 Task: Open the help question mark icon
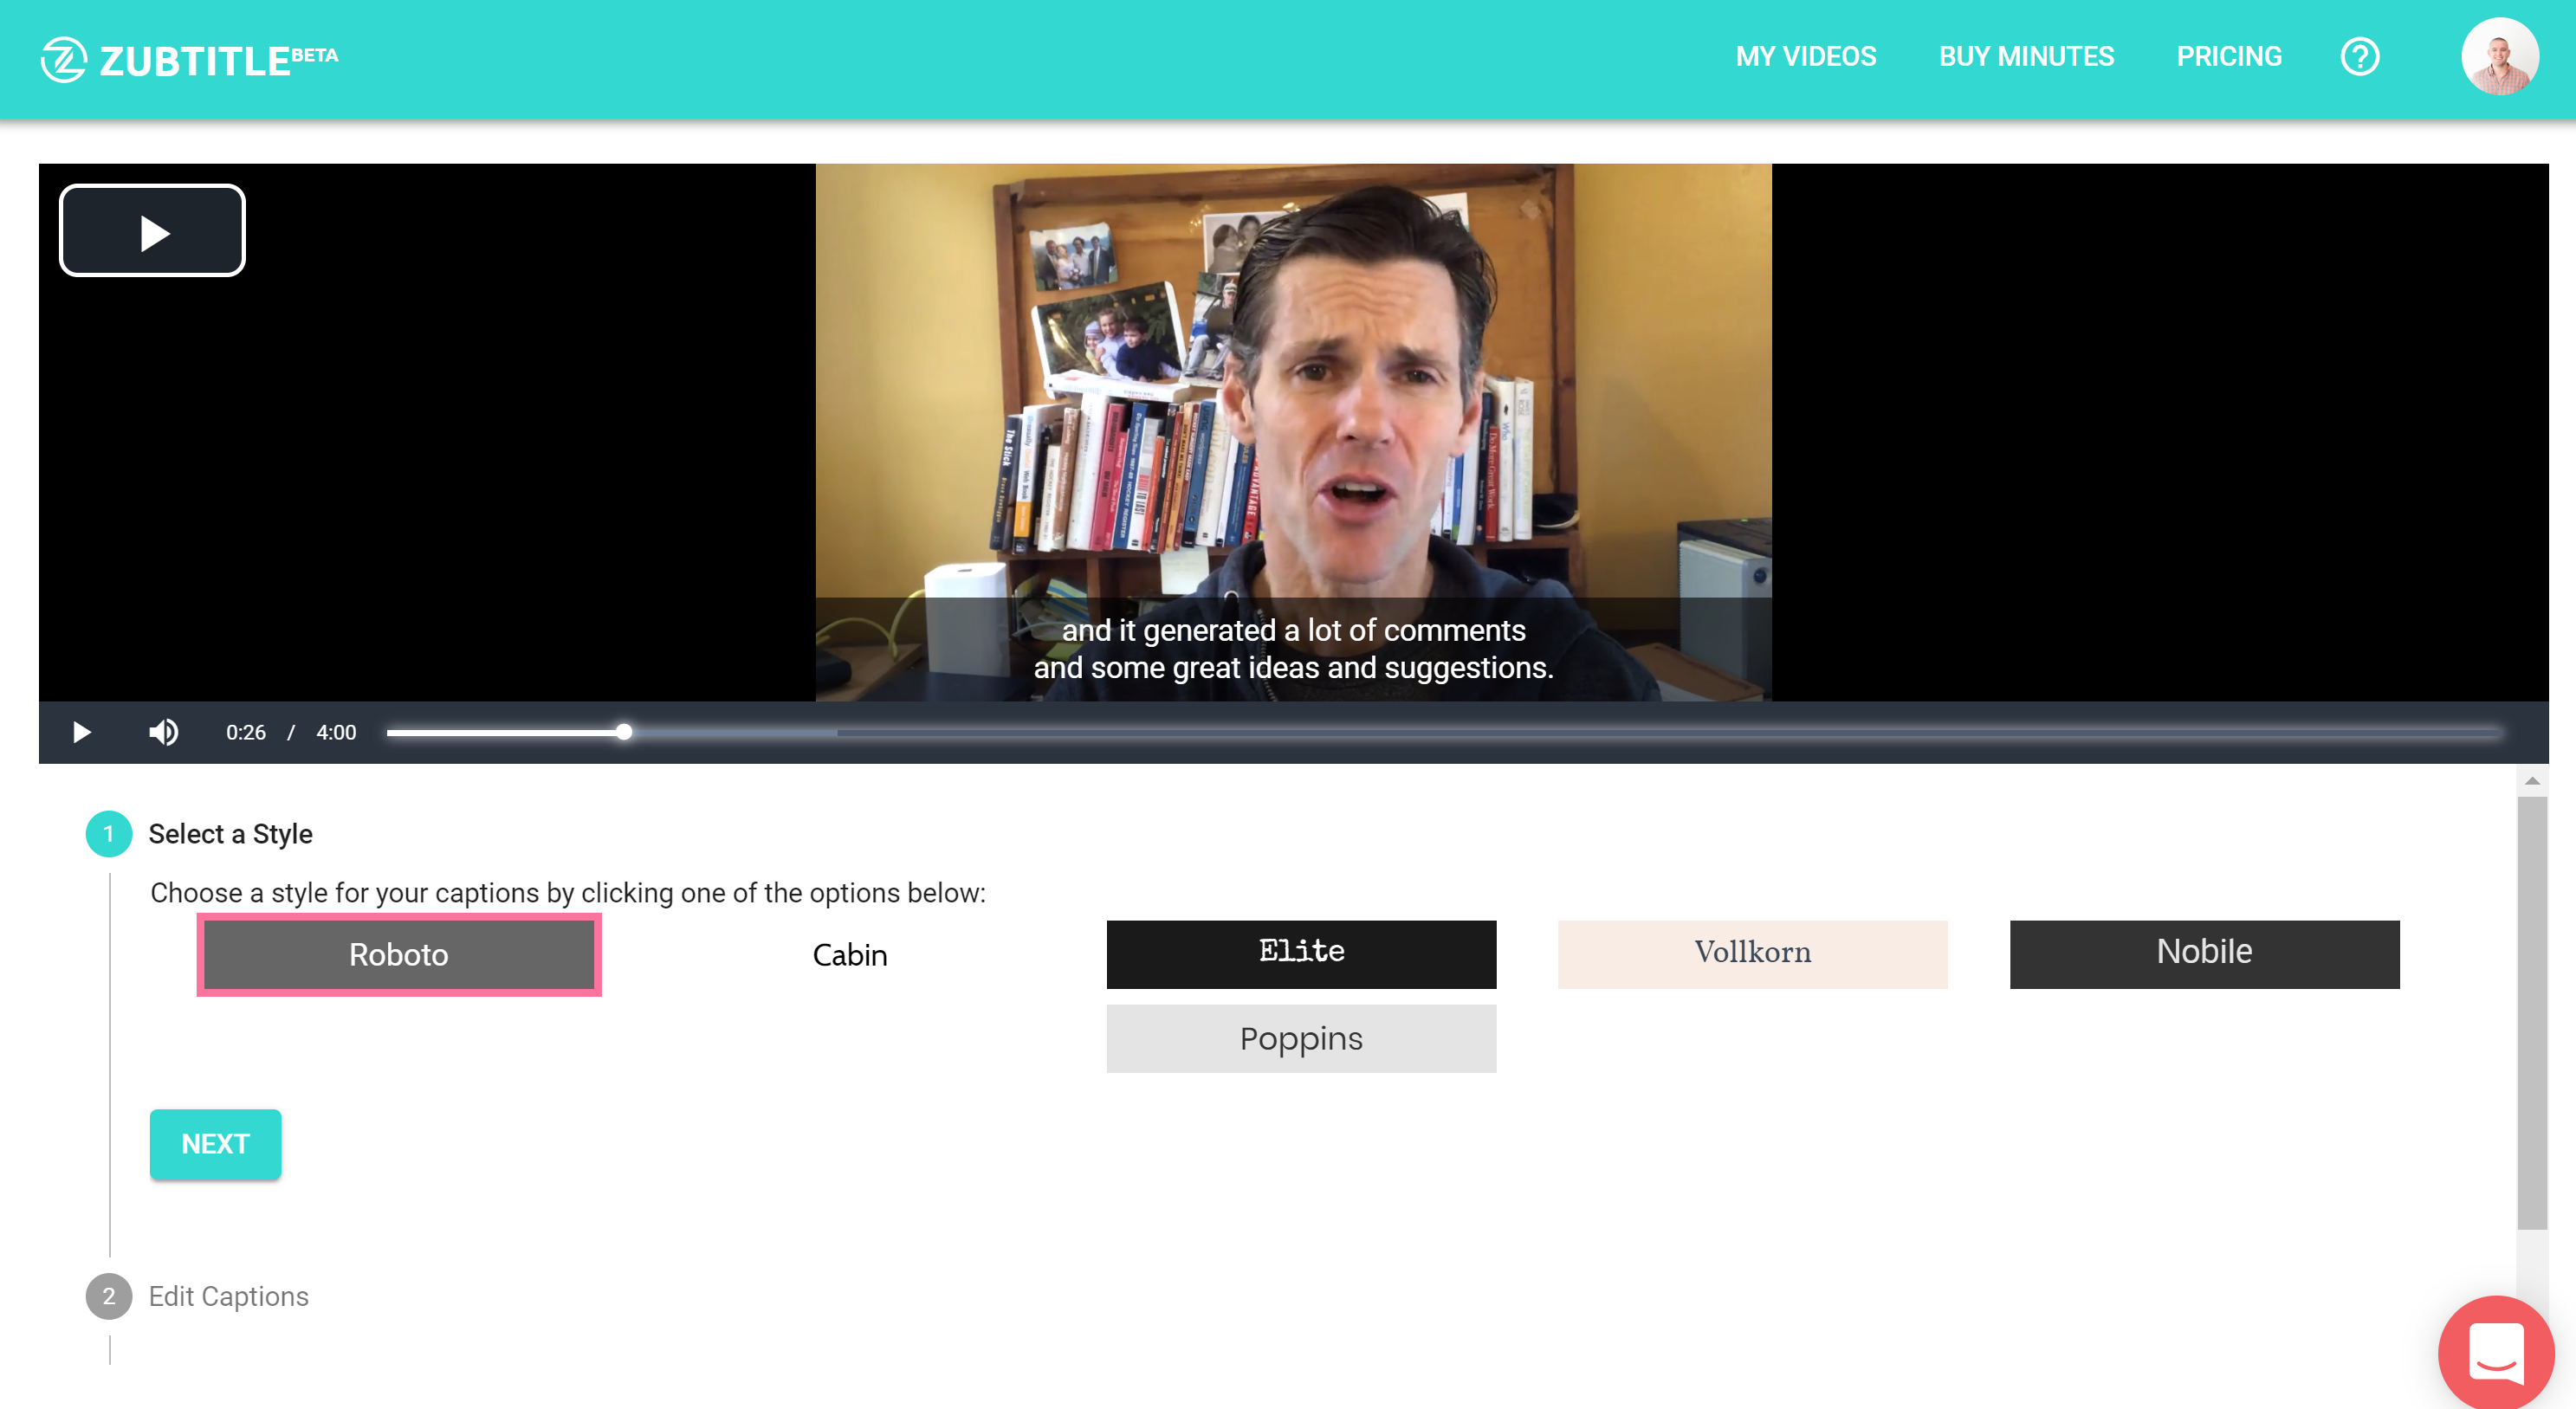(2359, 57)
